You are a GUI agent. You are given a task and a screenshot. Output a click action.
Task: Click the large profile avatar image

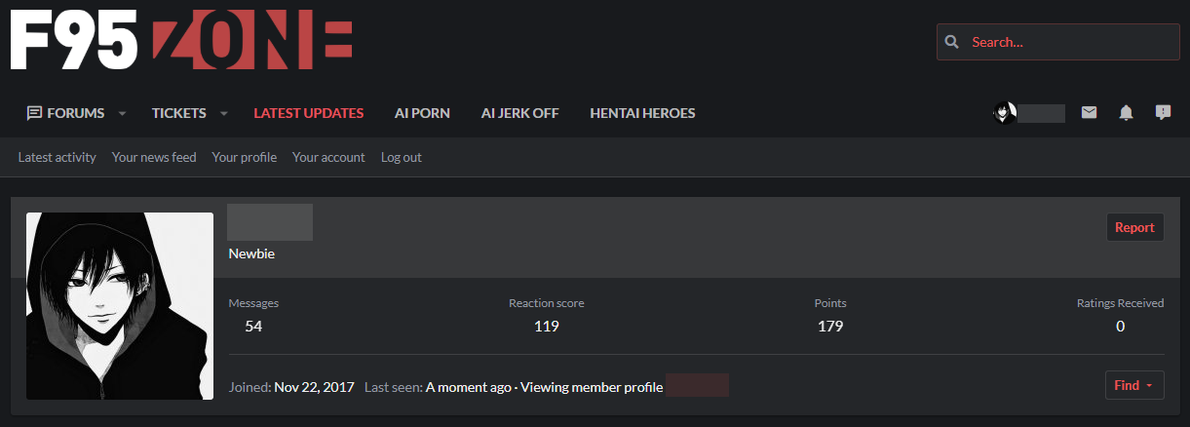[120, 306]
